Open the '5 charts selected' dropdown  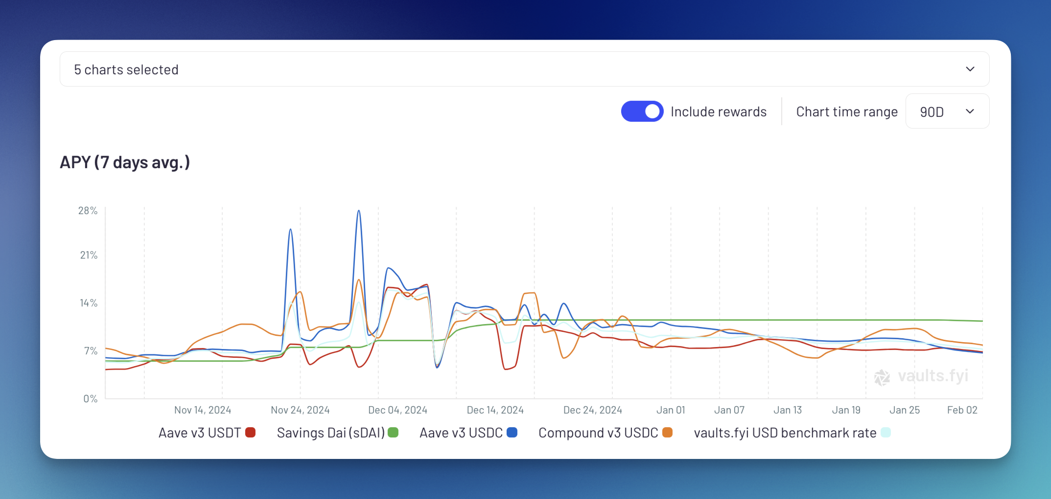(524, 69)
